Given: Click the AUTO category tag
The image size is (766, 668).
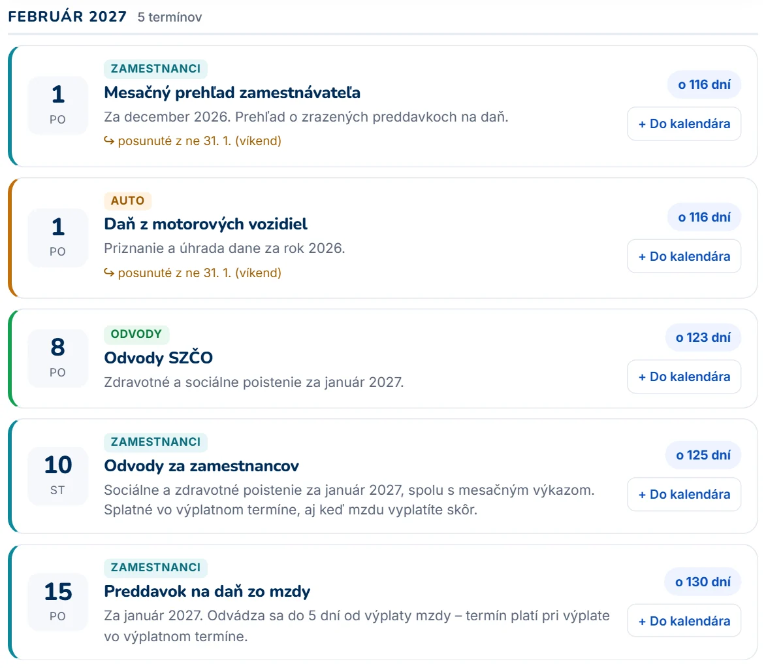Looking at the screenshot, I should (127, 201).
